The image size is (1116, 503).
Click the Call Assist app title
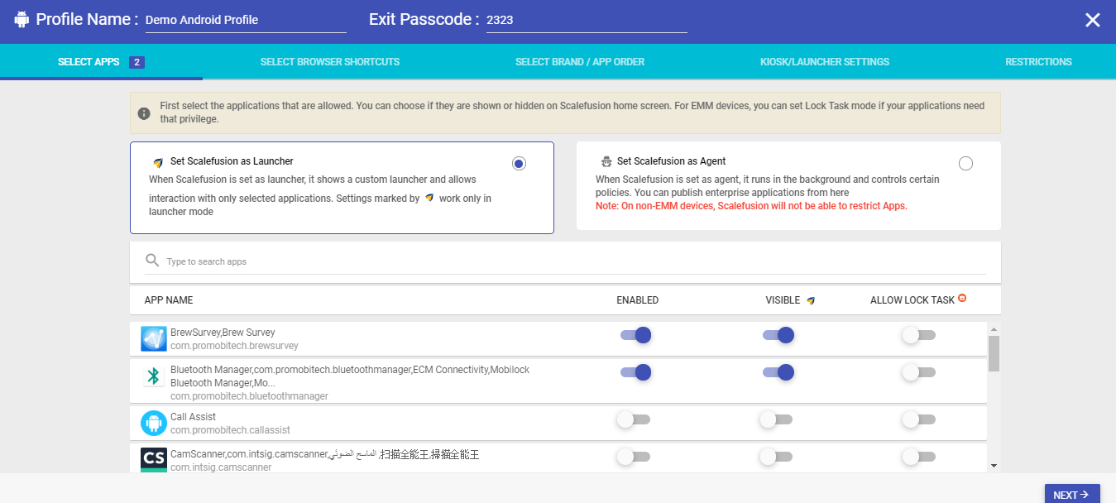[193, 417]
